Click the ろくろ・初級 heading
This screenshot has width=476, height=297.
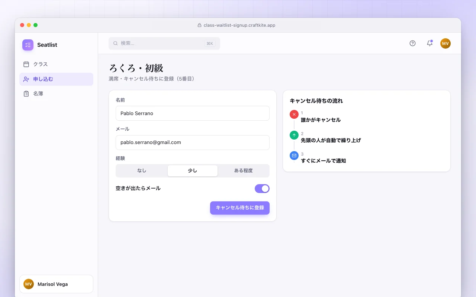pos(136,68)
